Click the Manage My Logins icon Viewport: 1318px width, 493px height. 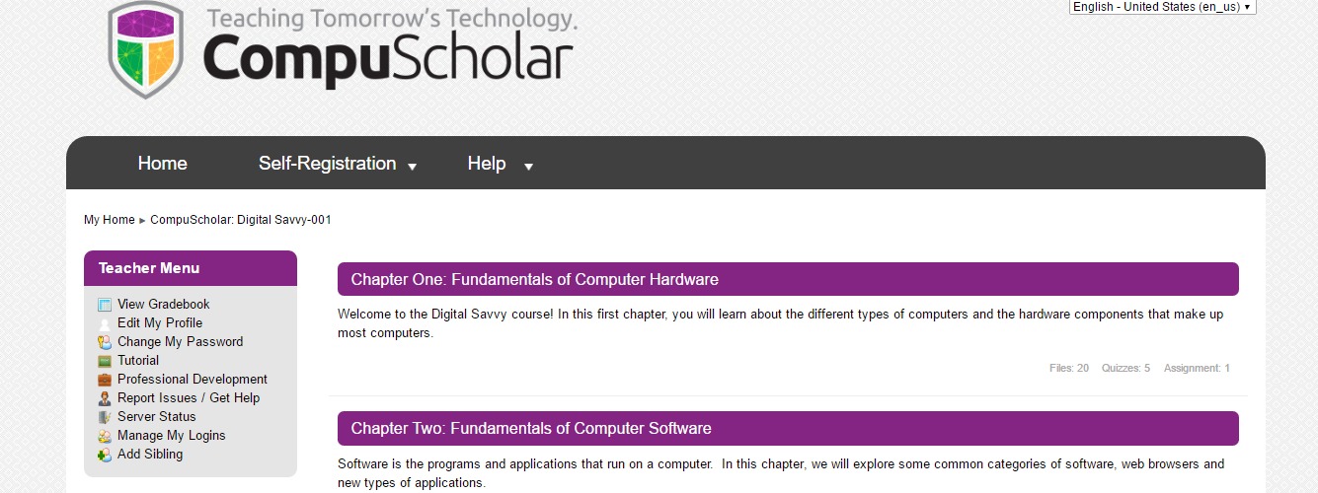(x=105, y=436)
